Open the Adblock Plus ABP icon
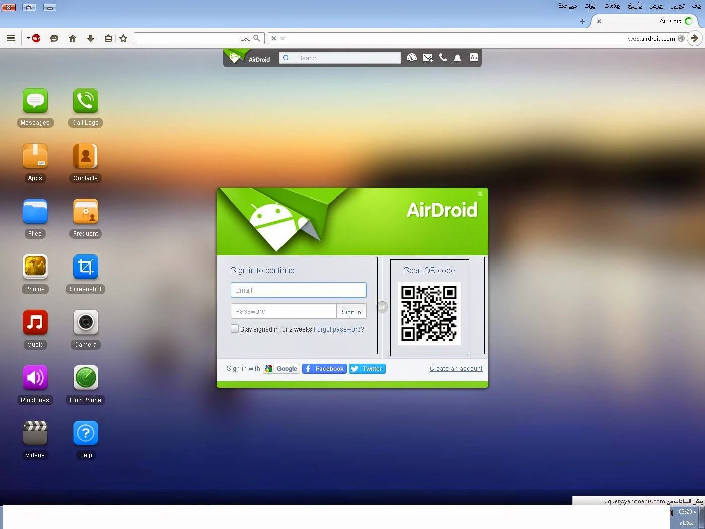 click(36, 38)
